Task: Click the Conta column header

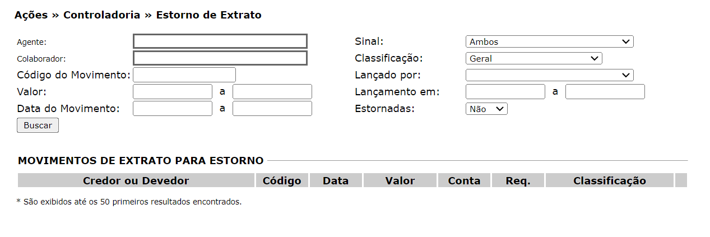Action: coord(464,180)
